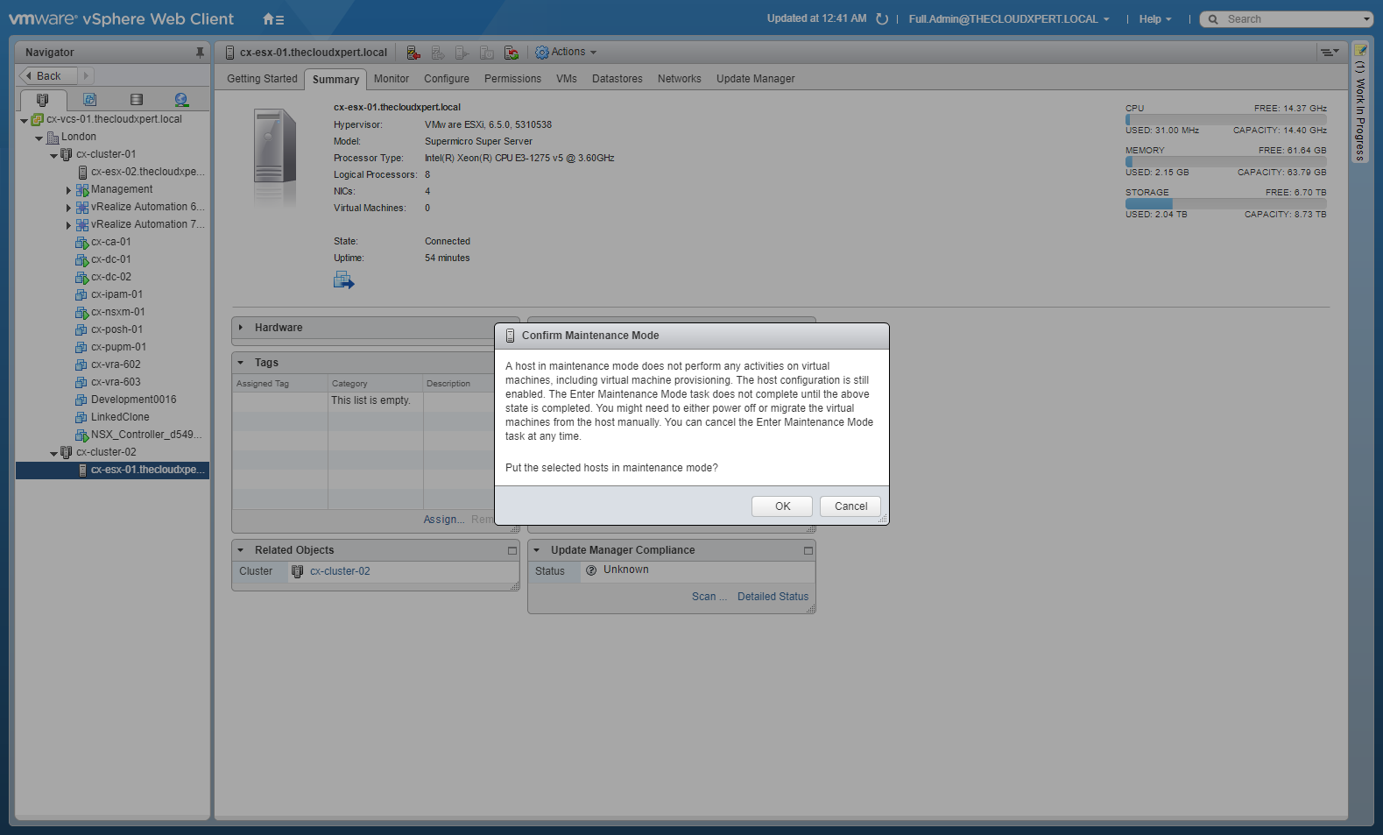
Task: Click the Search input field
Action: click(x=1289, y=19)
